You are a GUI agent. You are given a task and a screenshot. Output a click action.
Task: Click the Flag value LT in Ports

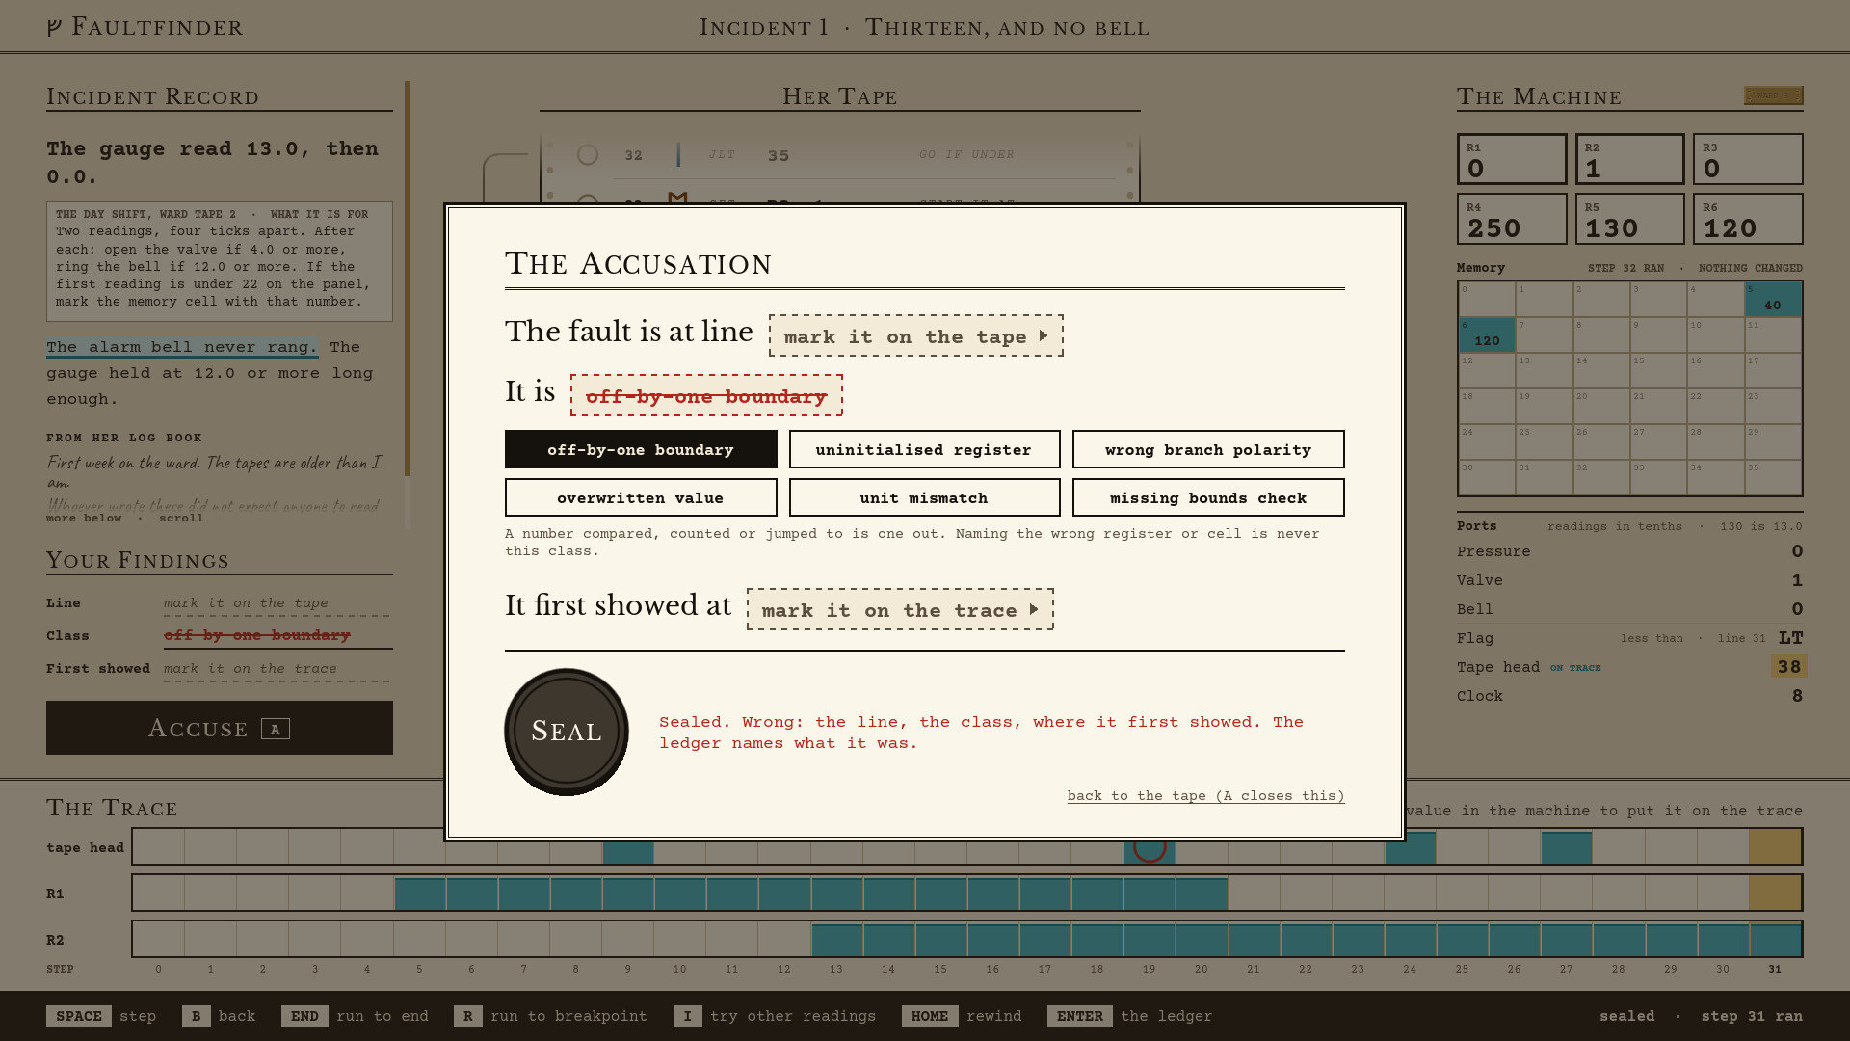point(1790,637)
